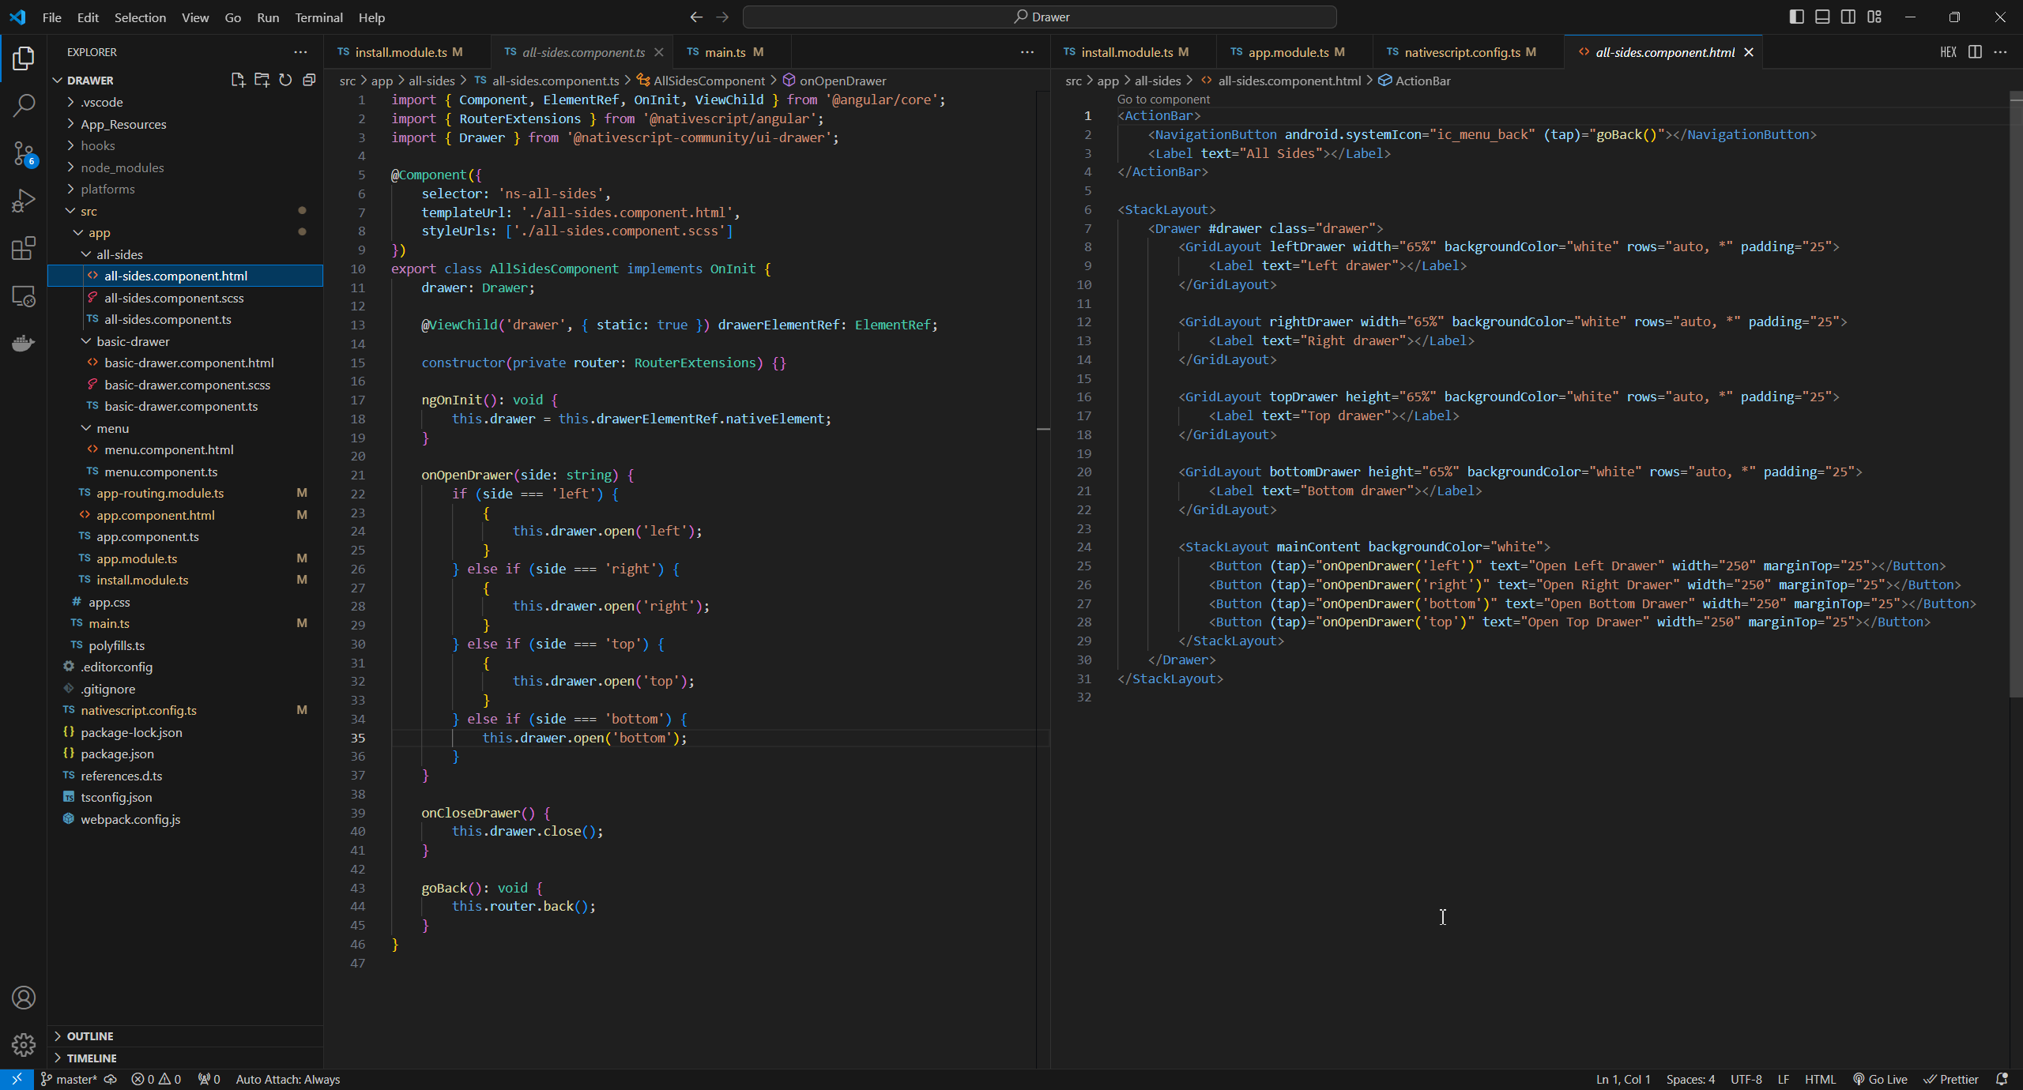
Task: Toggle secondary side bar layout button
Action: 1848,17
